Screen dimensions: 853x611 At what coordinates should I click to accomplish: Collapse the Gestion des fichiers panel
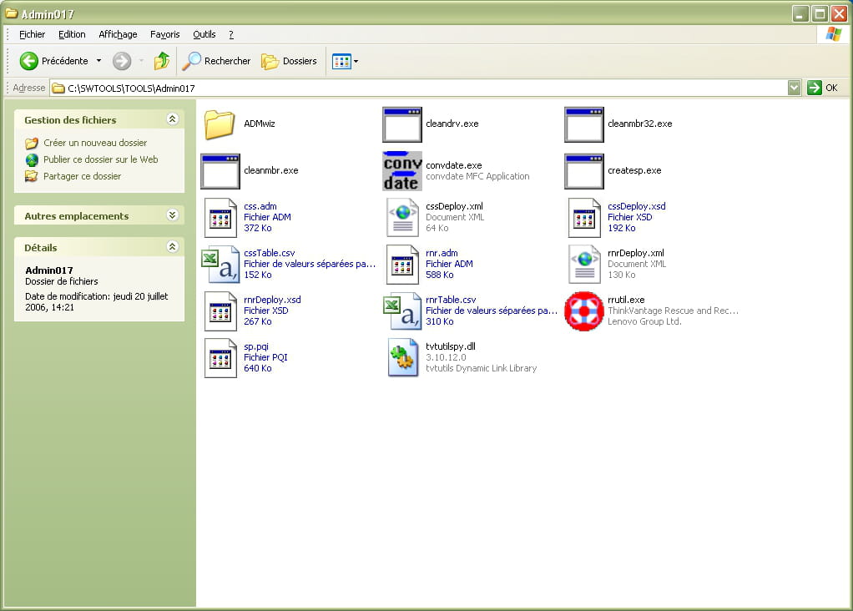click(173, 119)
